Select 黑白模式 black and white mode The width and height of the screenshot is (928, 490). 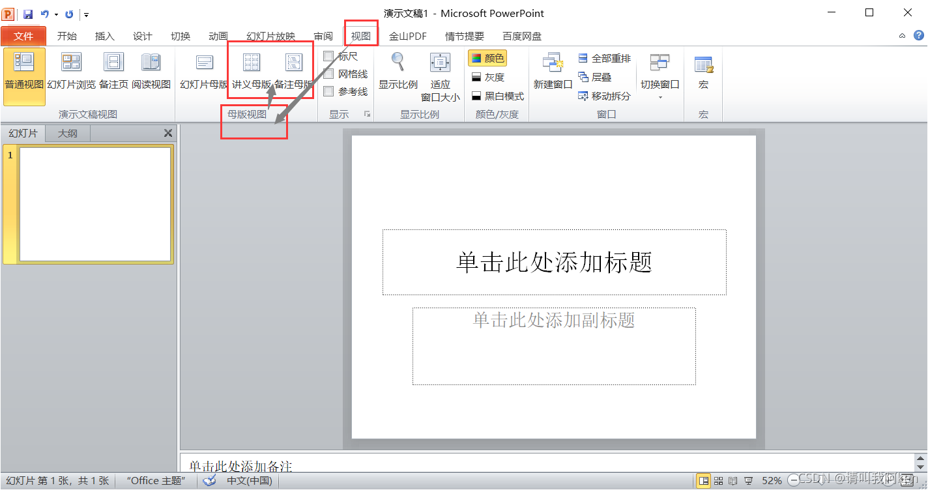coord(497,96)
